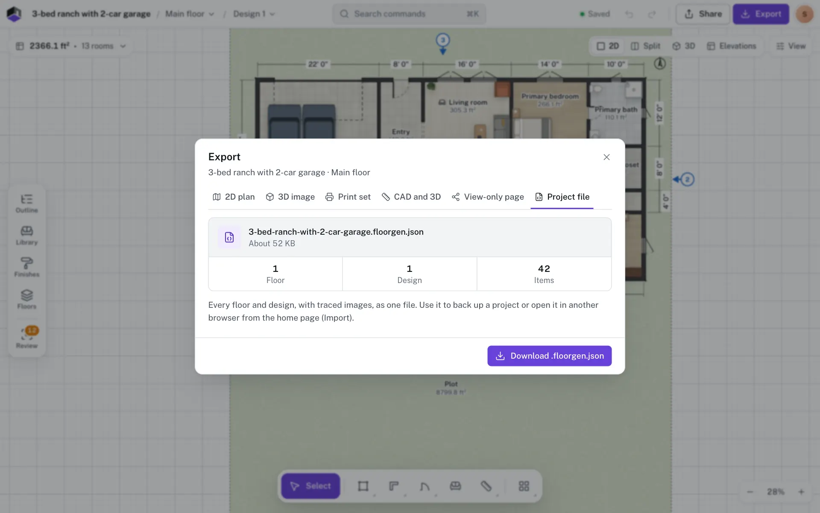Focus the Search commands field
The image size is (820, 513).
coord(409,14)
